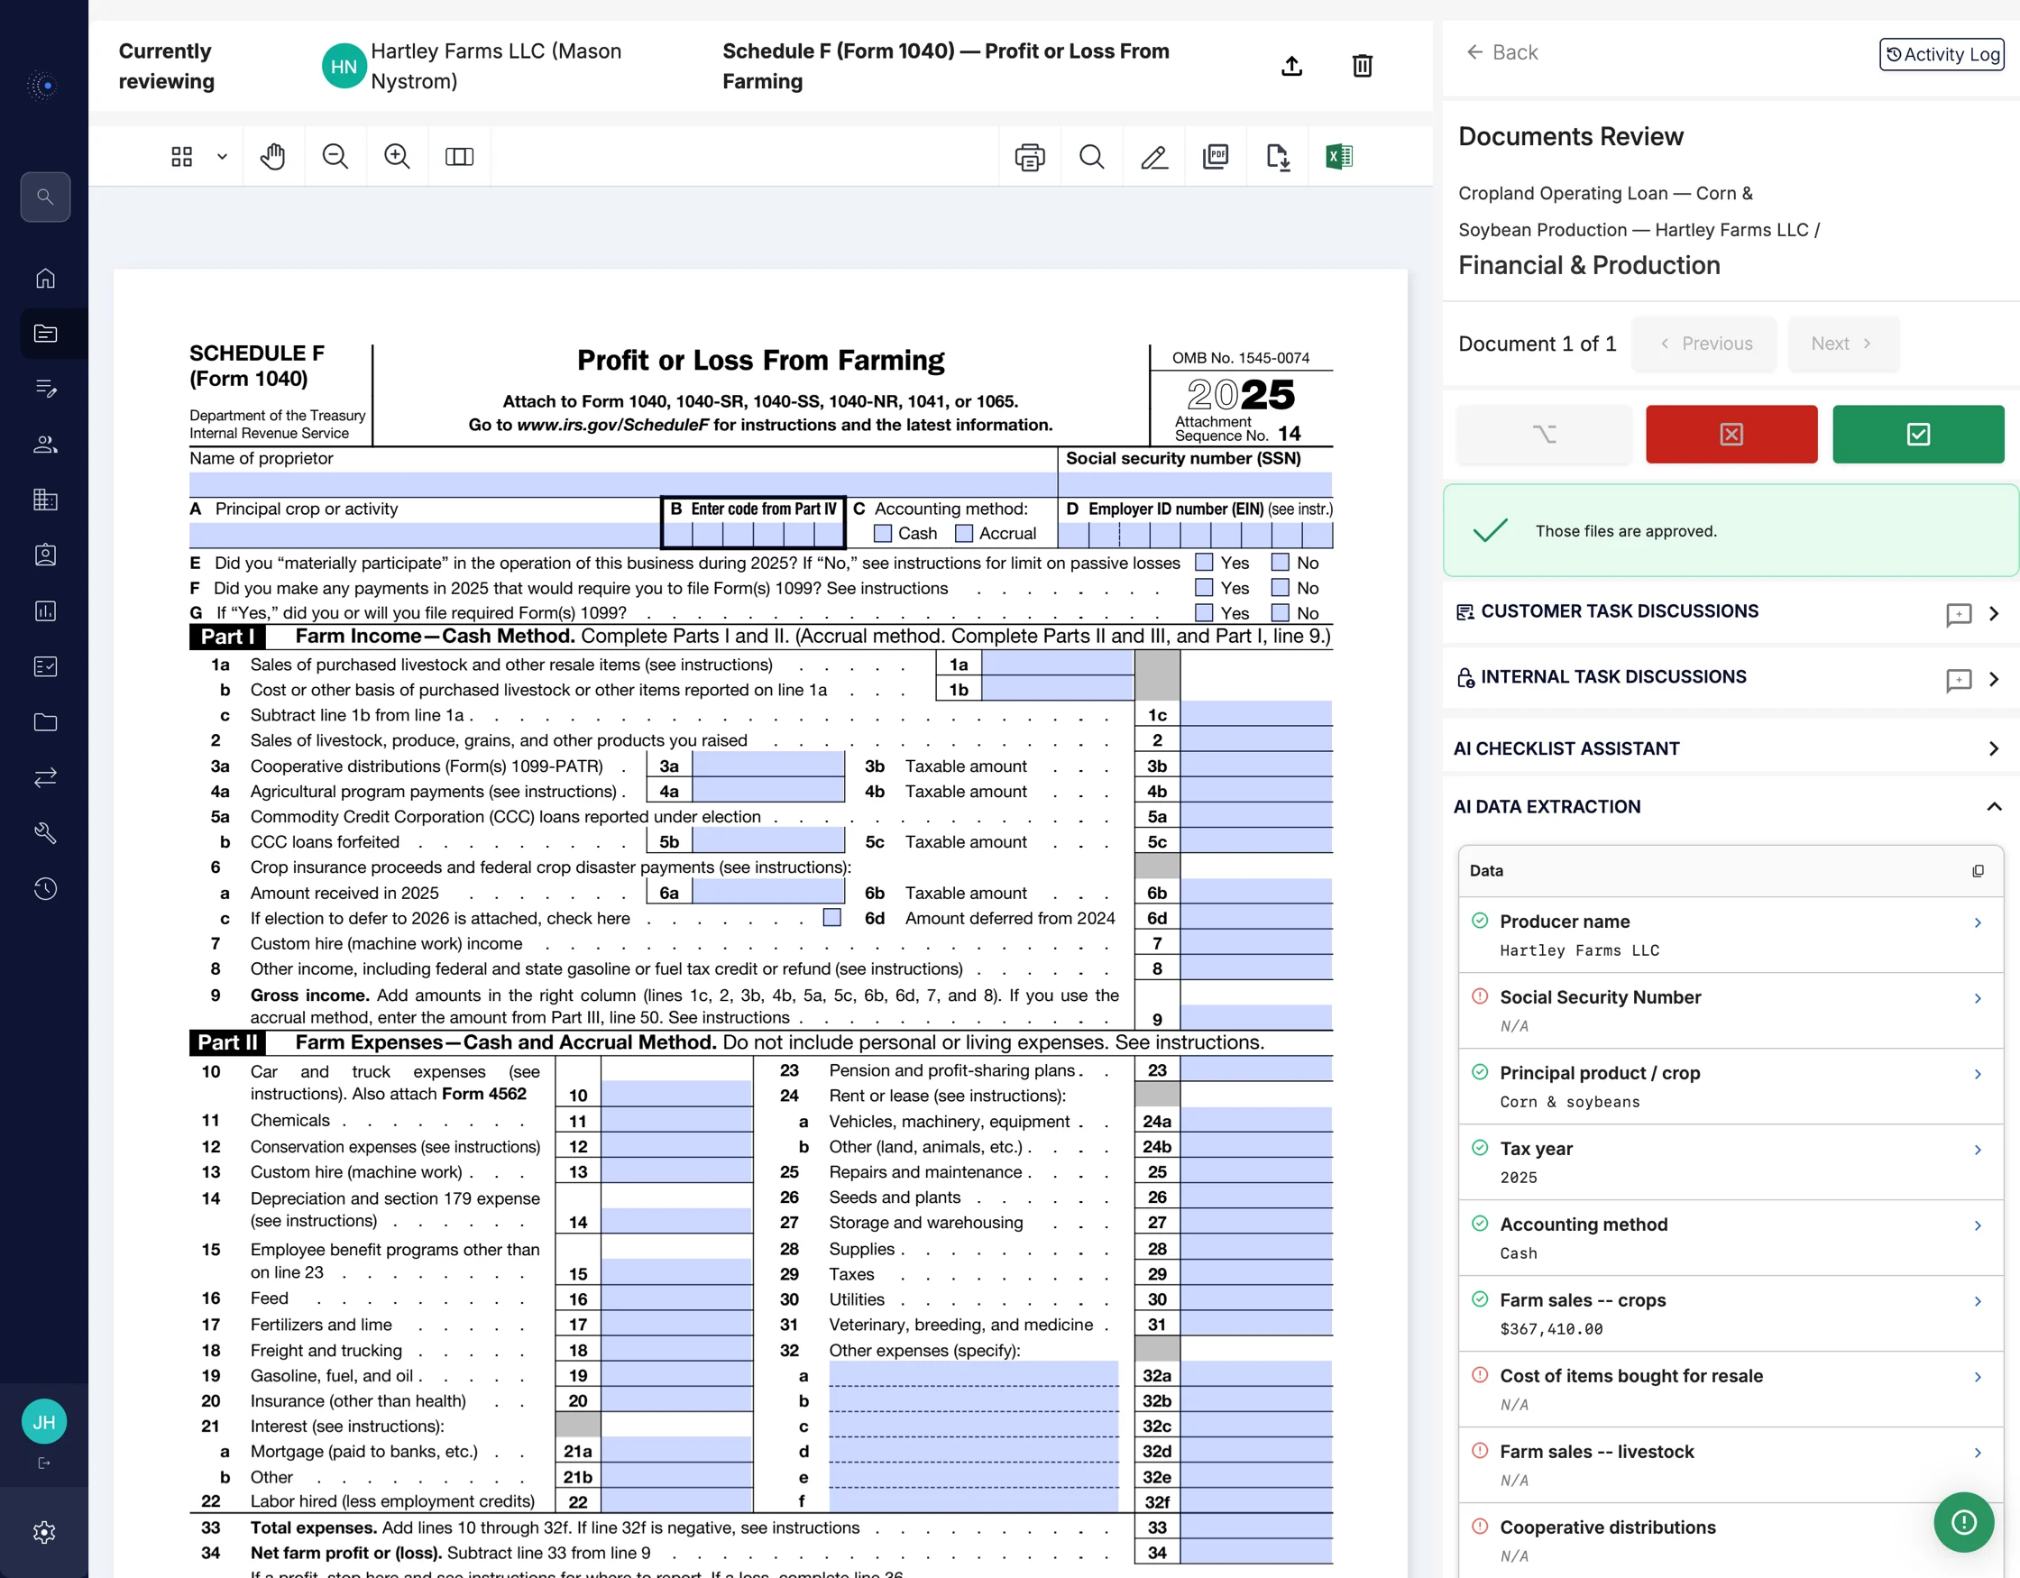Check the Cash accounting method box
Screen dimensions: 2020x1578
pos(883,534)
